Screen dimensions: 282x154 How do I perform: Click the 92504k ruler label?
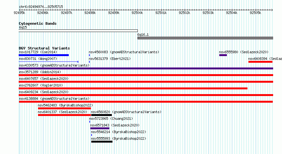coord(232,13)
